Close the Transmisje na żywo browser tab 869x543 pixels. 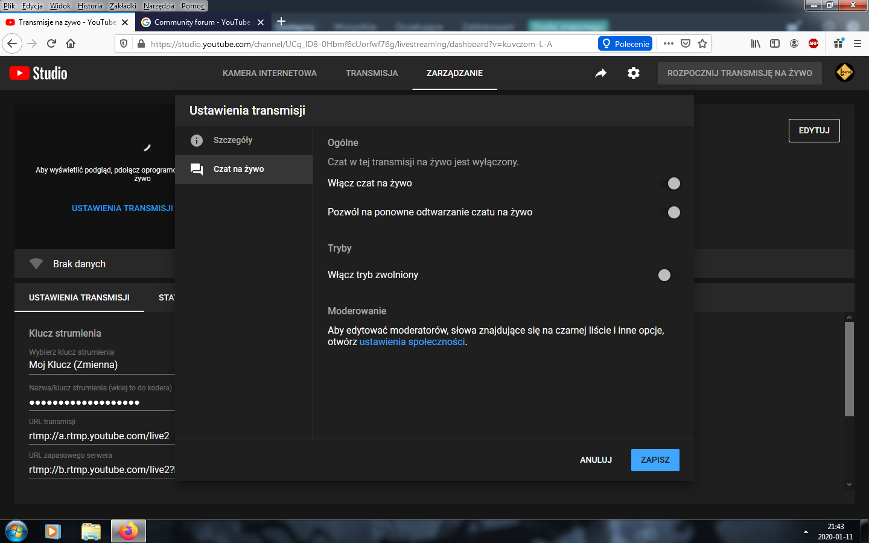click(x=125, y=22)
